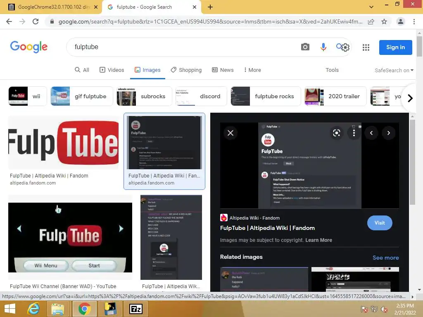Image resolution: width=423 pixels, height=317 pixels.
Task: Start voice search with microphone icon
Action: 323,47
